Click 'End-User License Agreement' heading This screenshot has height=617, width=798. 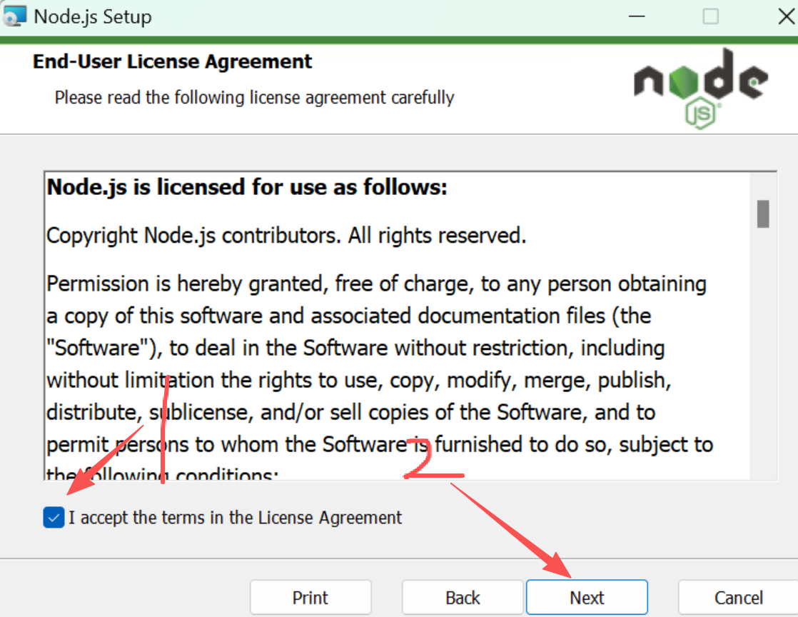[172, 61]
